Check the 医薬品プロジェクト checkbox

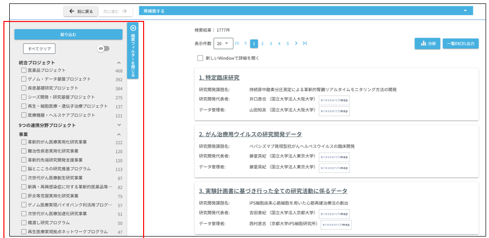[x=24, y=71]
